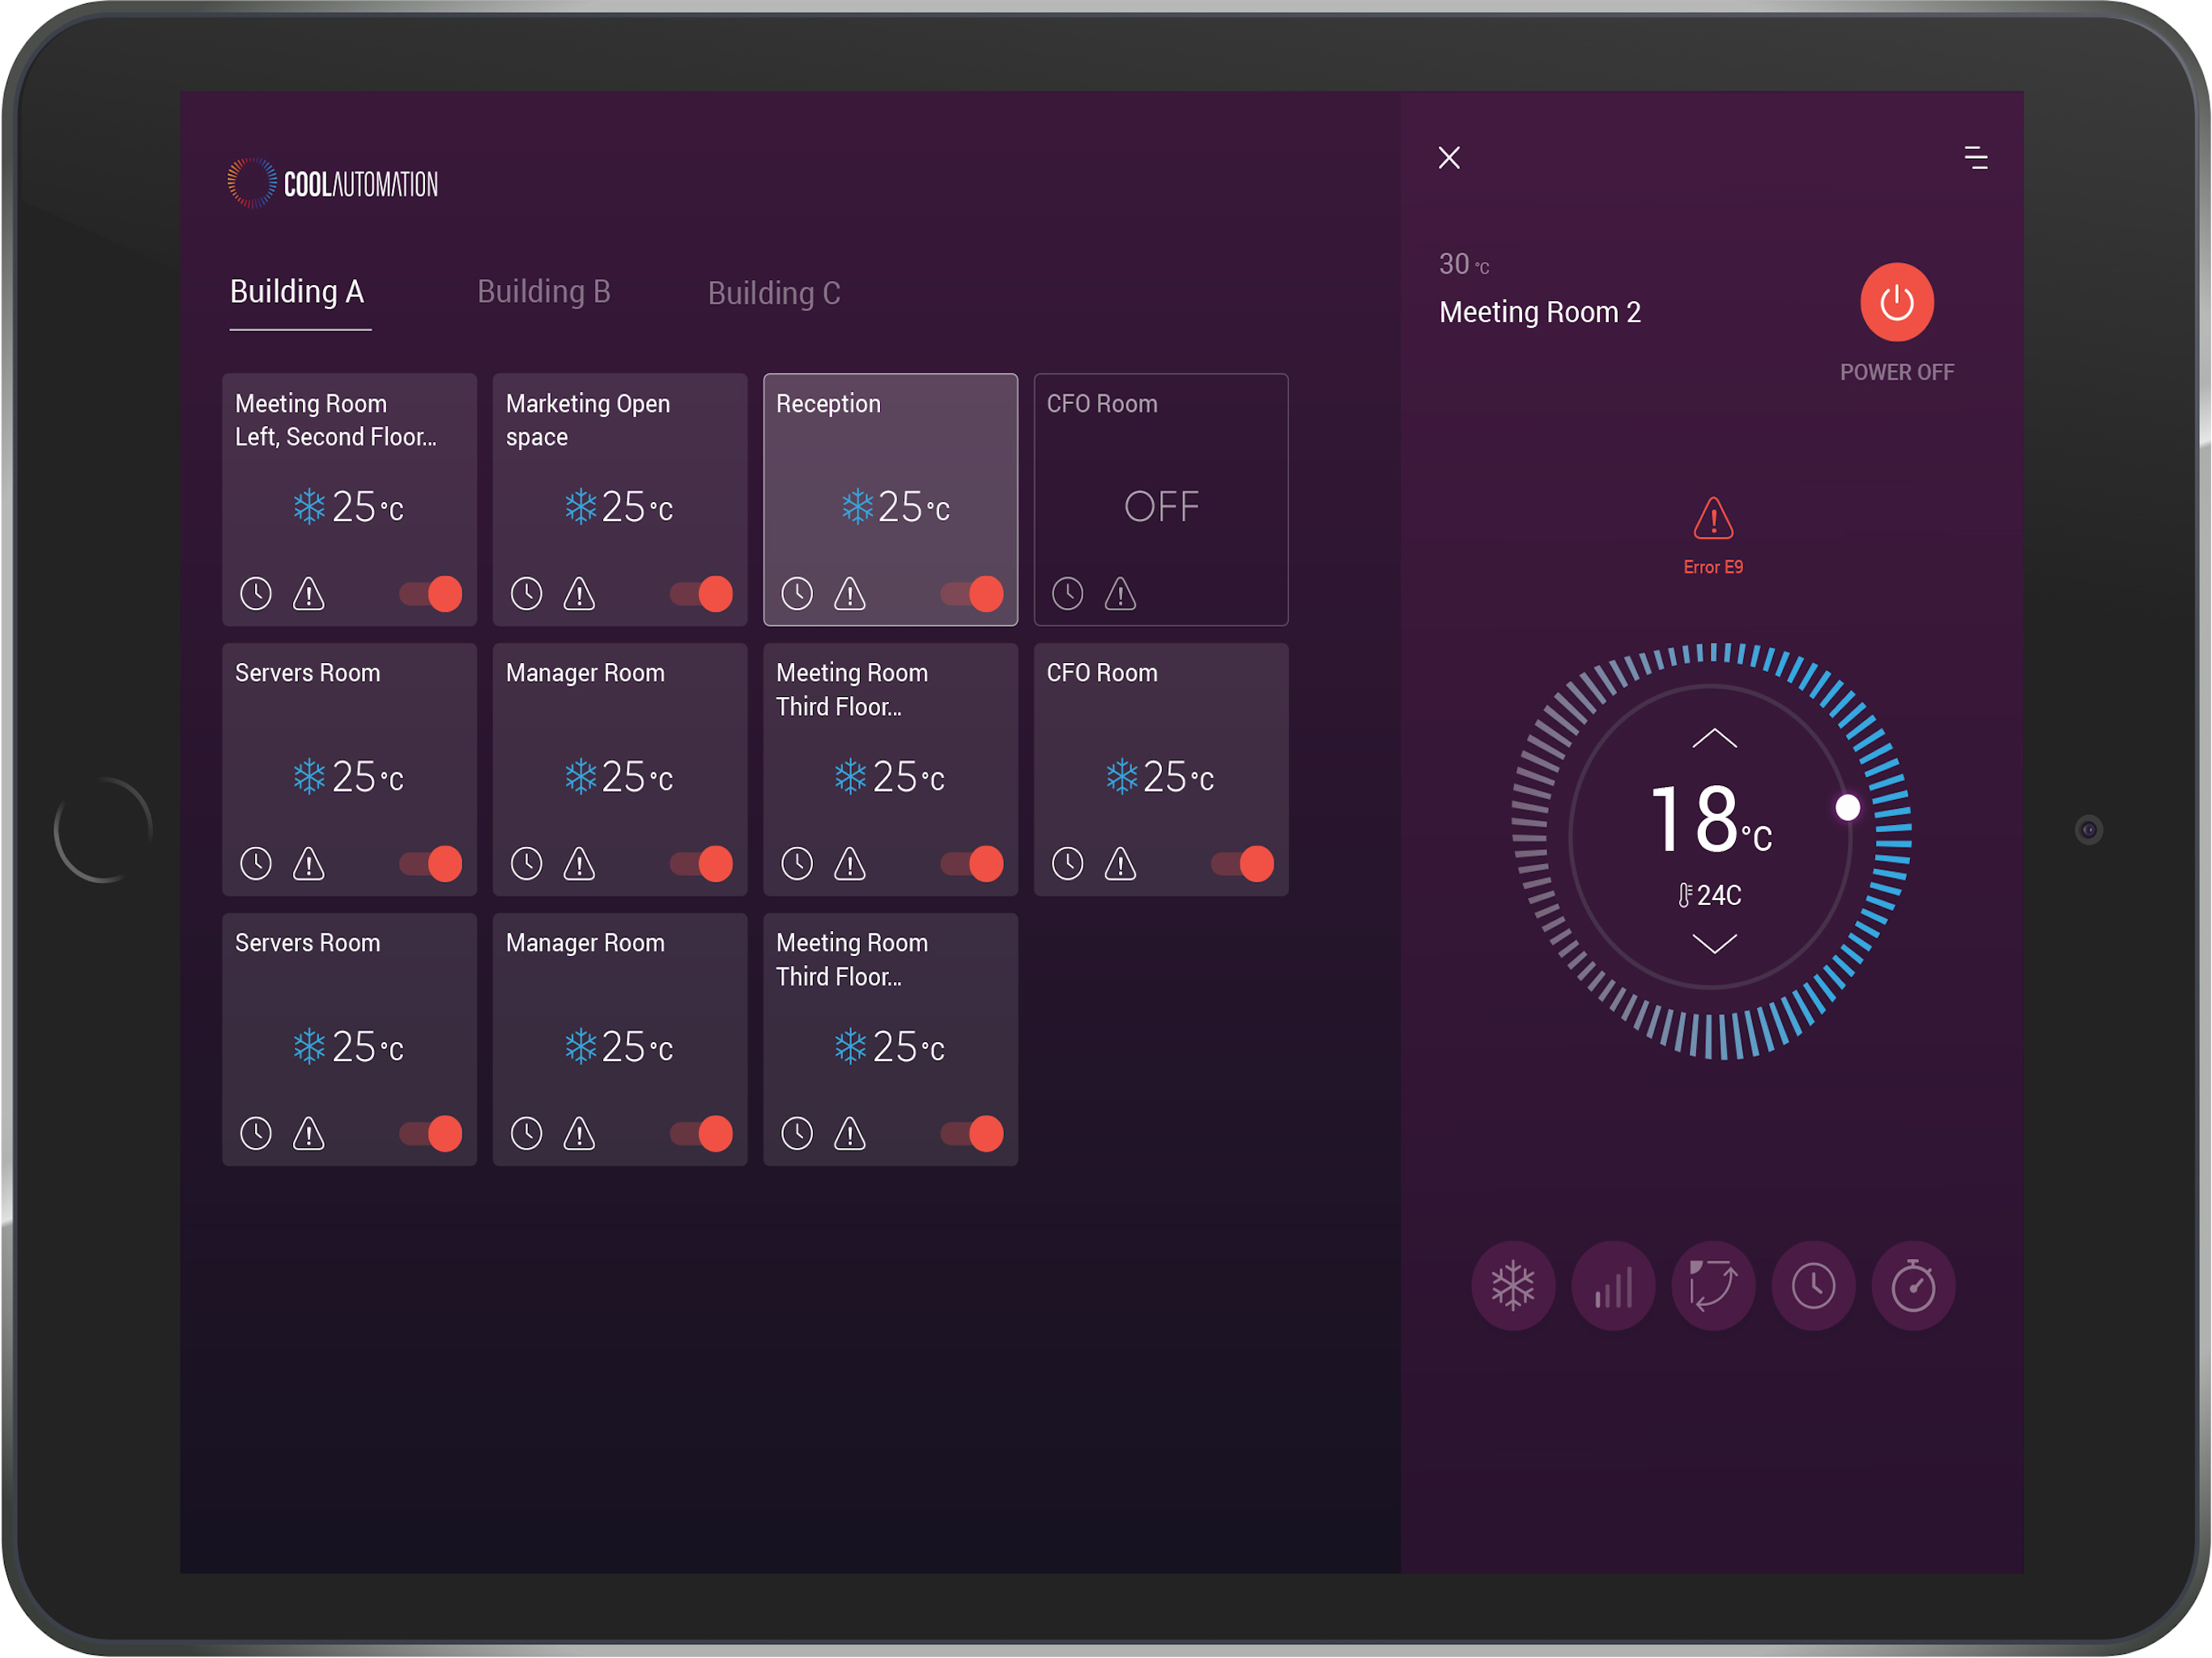Switch to the Building A tab
The width and height of the screenshot is (2212, 1658).
point(297,292)
